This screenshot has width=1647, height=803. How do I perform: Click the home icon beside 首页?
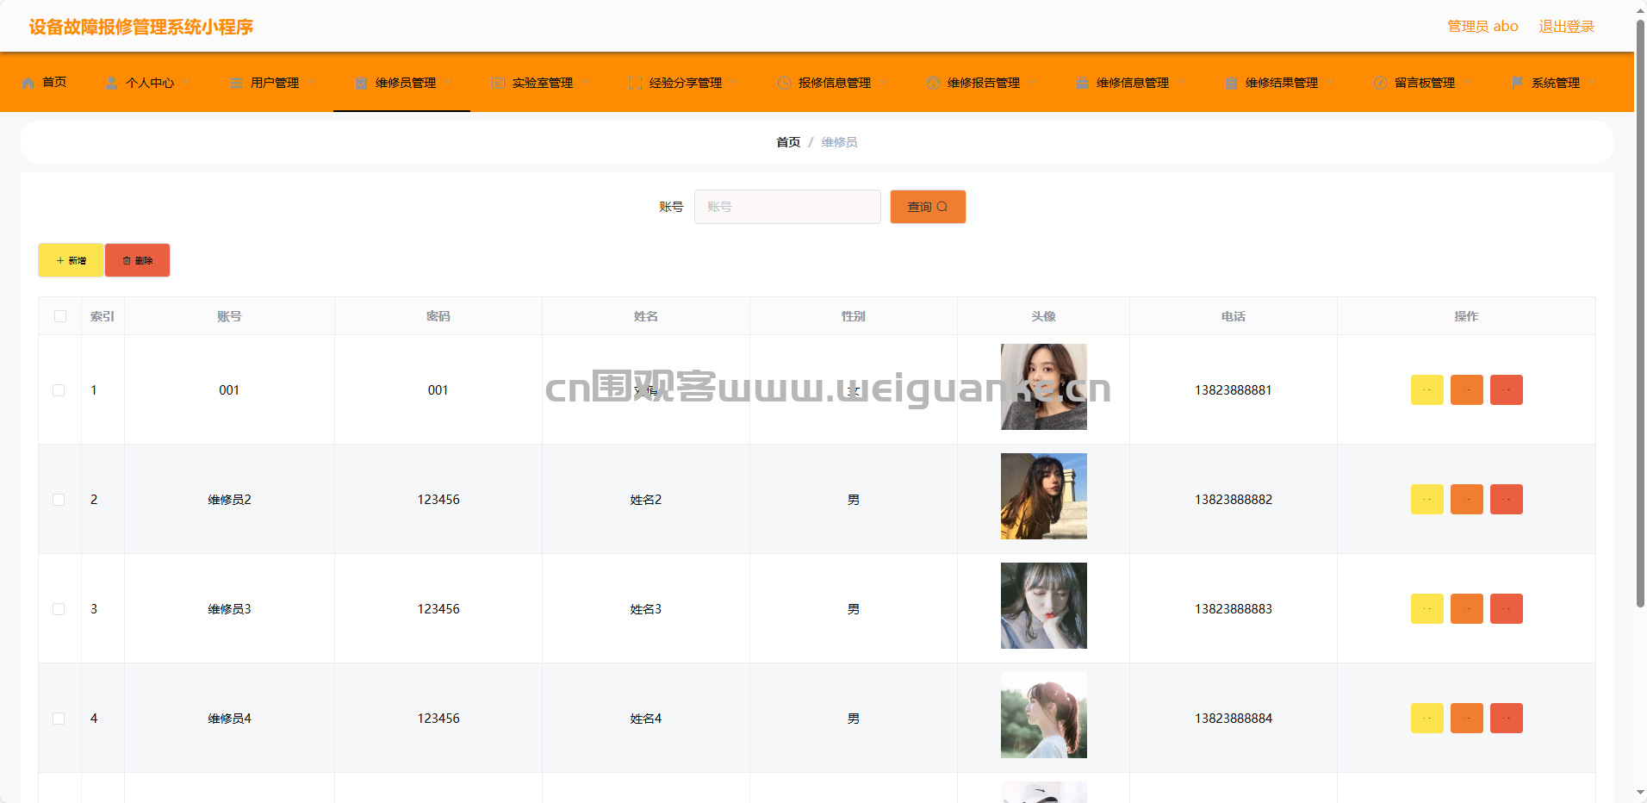pyautogui.click(x=28, y=83)
